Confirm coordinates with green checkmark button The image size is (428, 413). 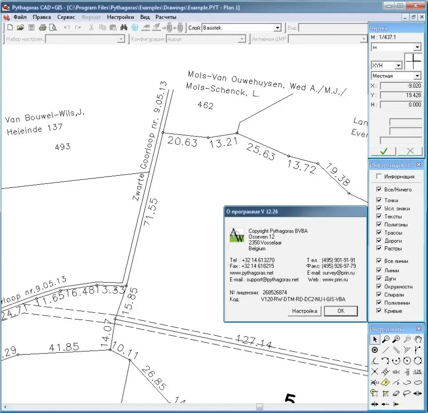tap(384, 151)
